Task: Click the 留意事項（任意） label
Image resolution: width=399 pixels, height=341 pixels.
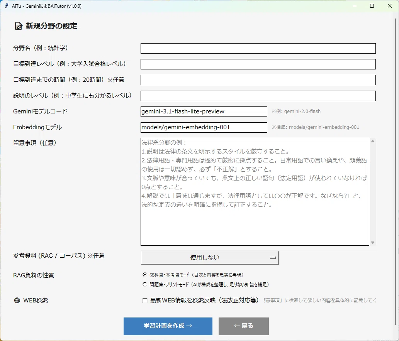Action: (35, 143)
